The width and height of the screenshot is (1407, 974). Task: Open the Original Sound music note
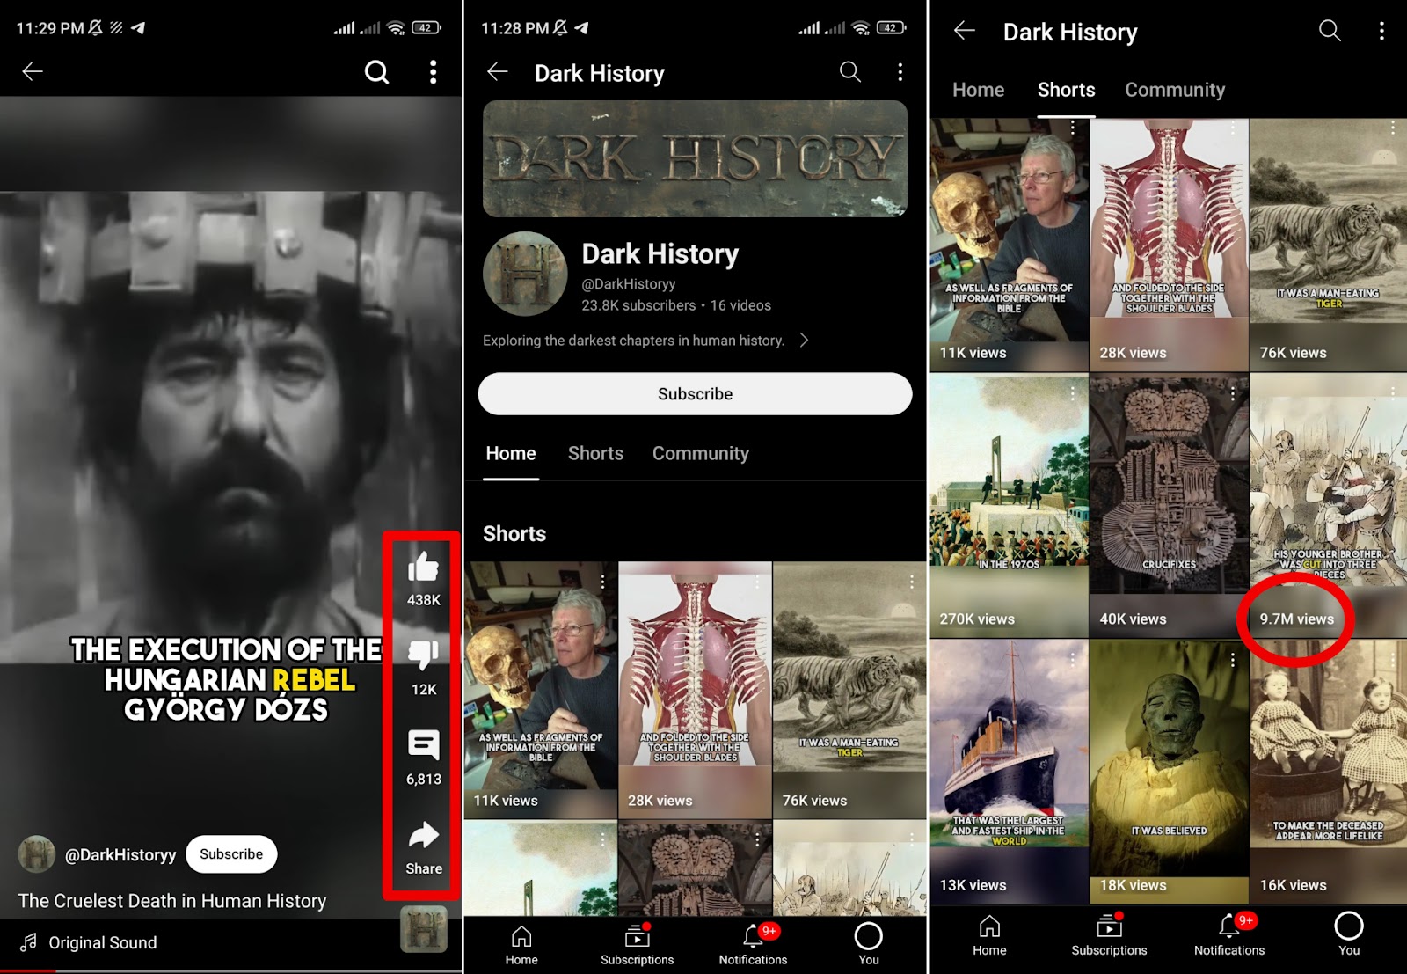pos(29,942)
